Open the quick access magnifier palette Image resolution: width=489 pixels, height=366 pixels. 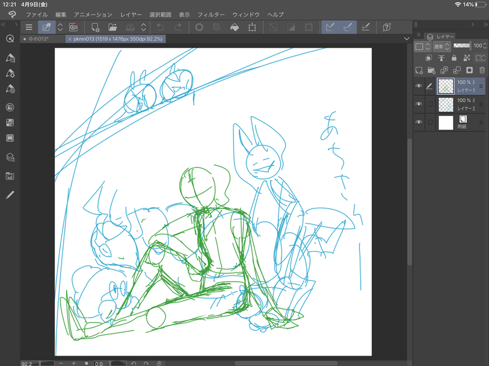pos(10,38)
